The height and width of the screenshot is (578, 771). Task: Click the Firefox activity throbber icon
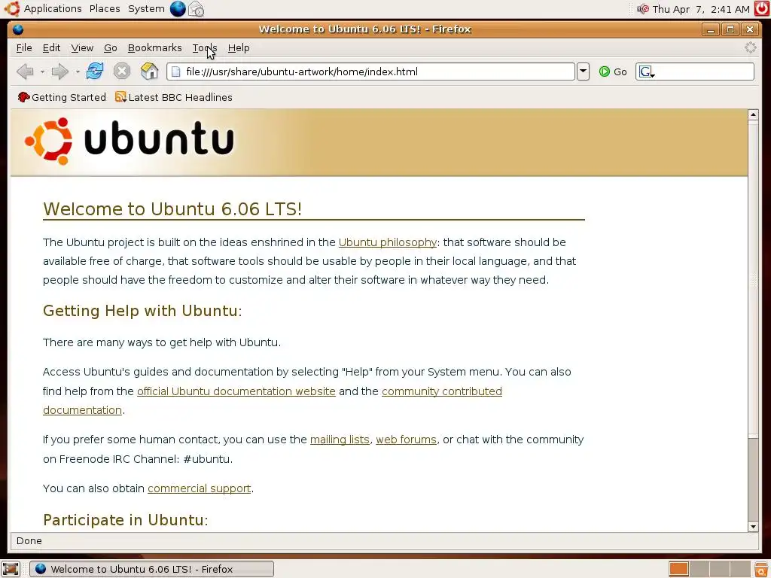[750, 47]
